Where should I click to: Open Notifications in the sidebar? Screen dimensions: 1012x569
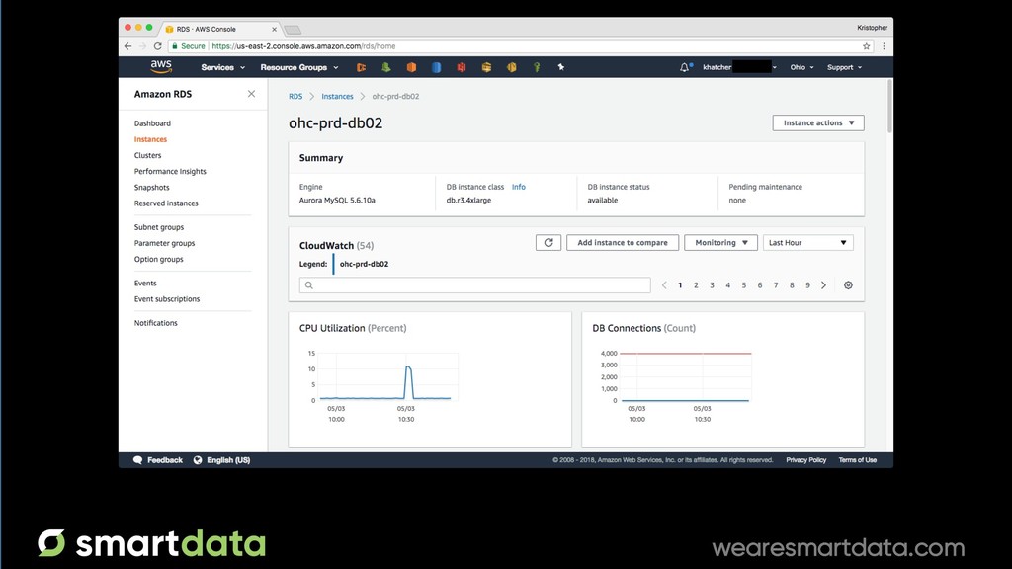(x=155, y=323)
